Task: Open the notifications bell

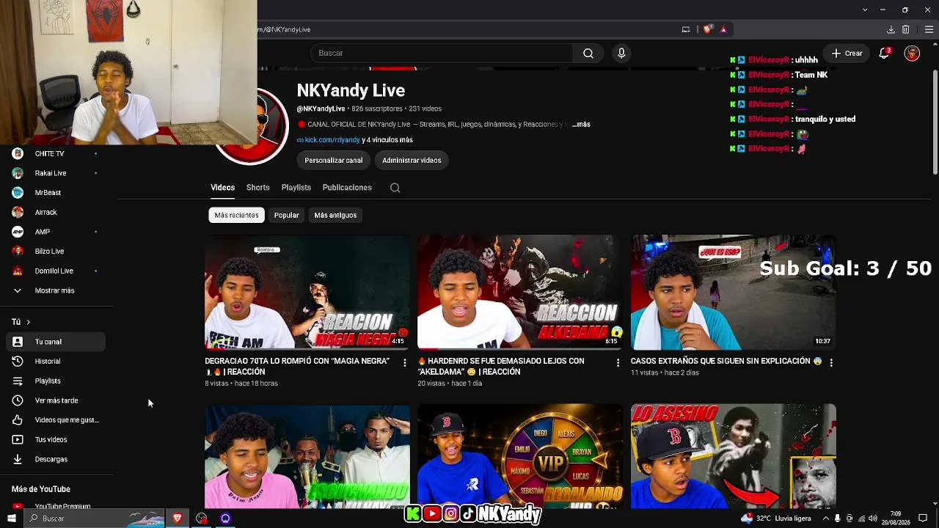Action: 885,53
